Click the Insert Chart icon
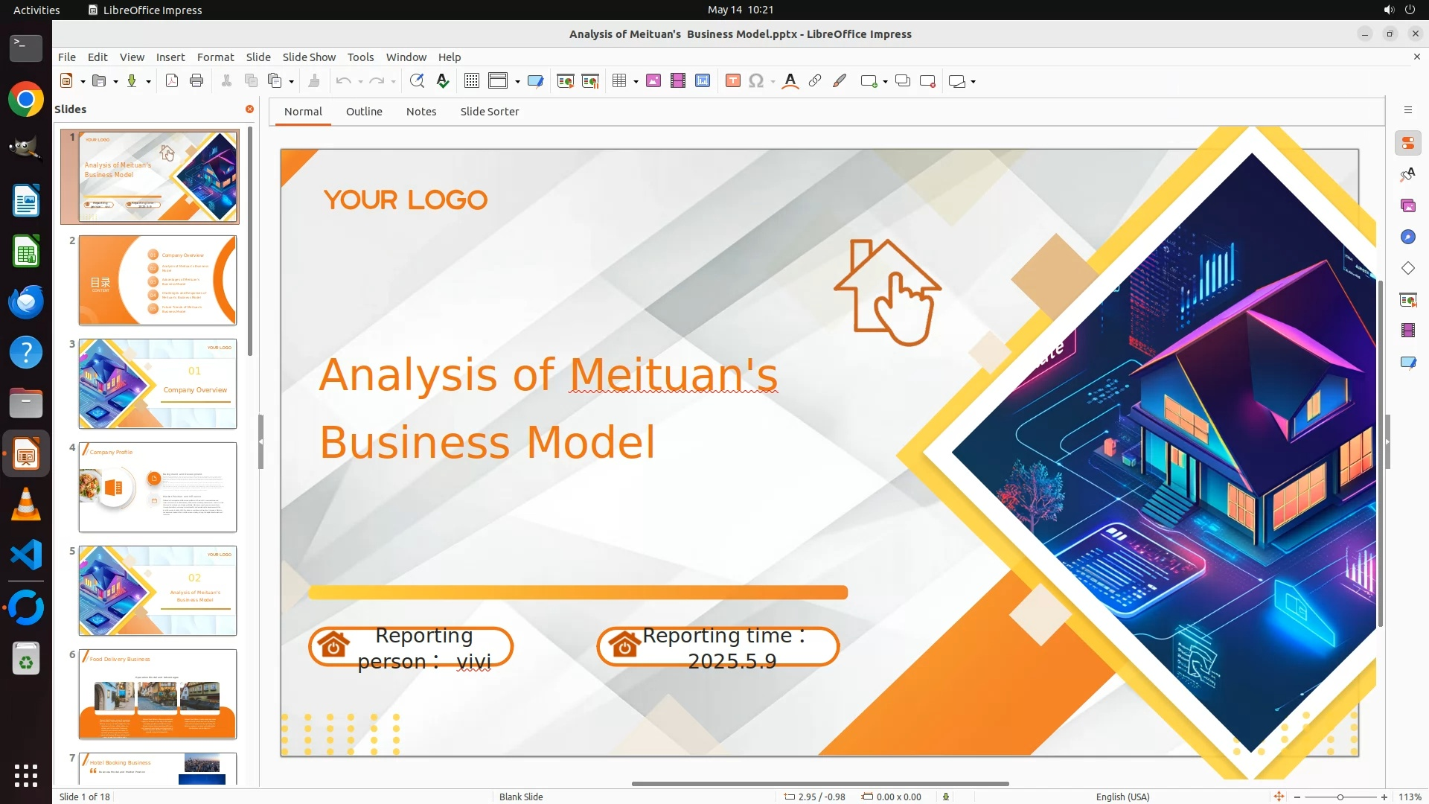Screen dimensions: 1429x804 point(703,81)
